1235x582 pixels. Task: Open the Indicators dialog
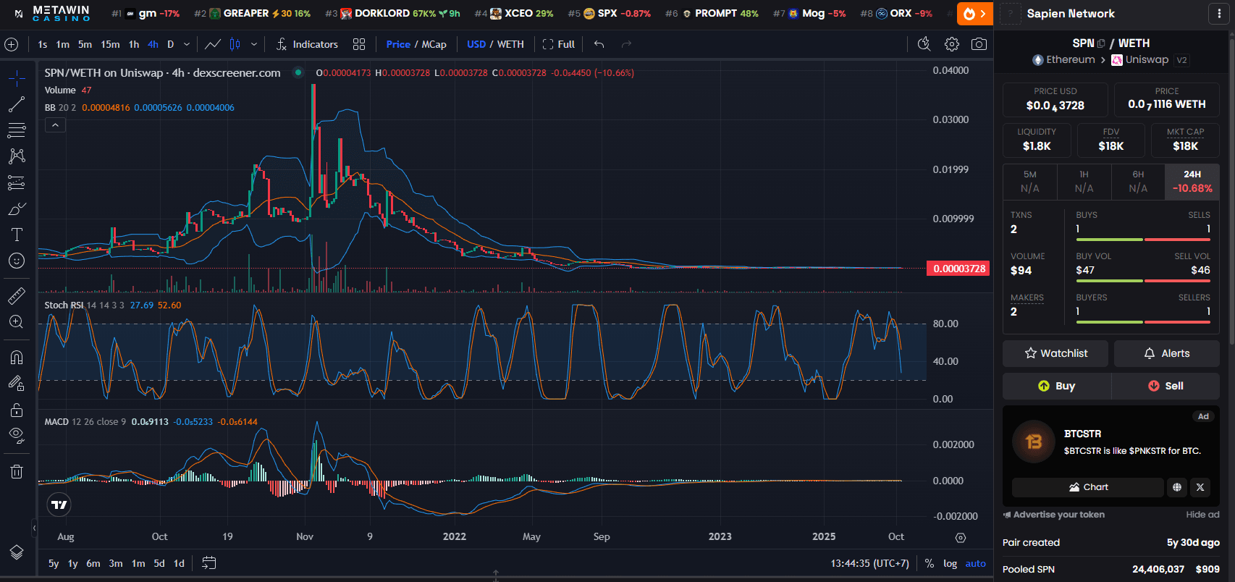coord(307,44)
